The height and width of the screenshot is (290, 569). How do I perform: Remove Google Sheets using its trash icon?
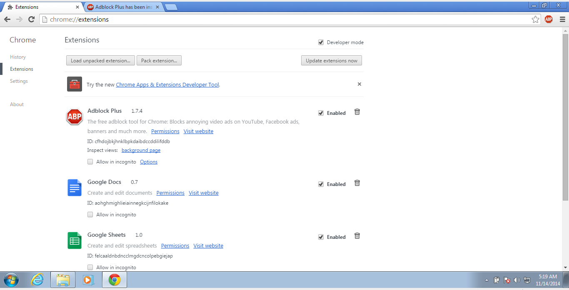pos(357,236)
